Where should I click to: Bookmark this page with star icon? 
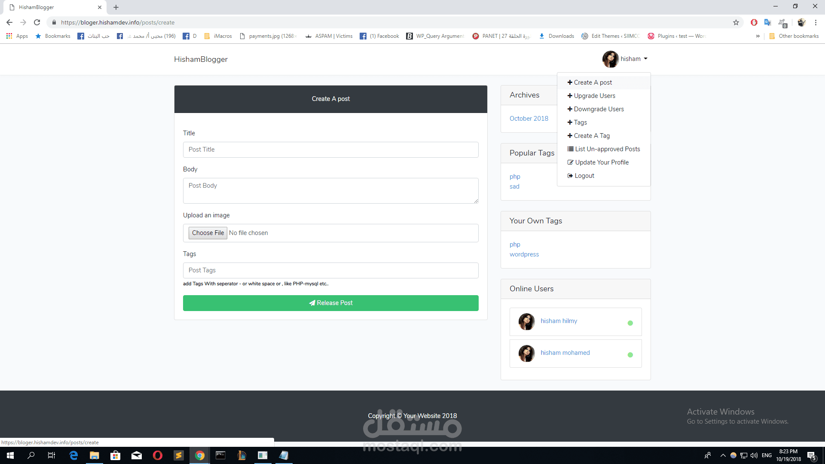[736, 22]
